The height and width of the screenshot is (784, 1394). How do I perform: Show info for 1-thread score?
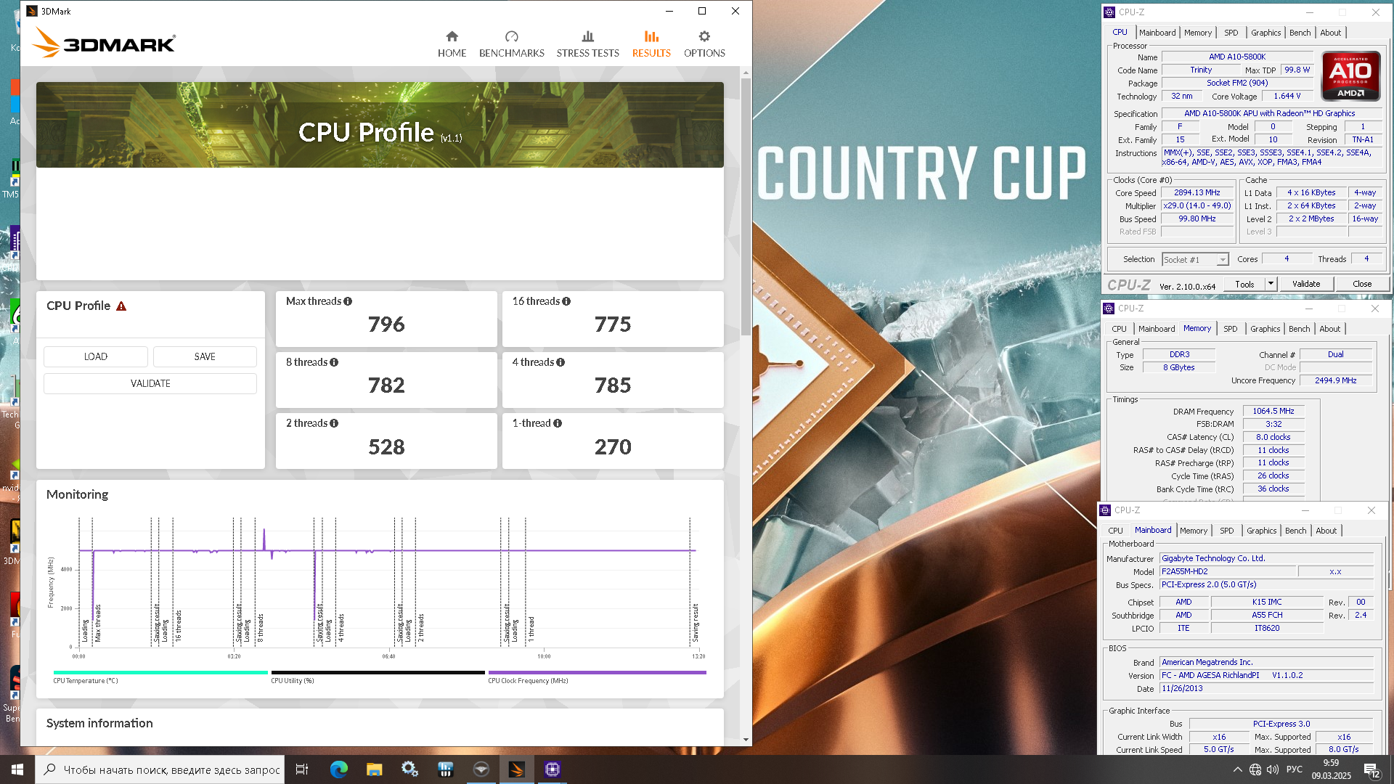tap(558, 423)
